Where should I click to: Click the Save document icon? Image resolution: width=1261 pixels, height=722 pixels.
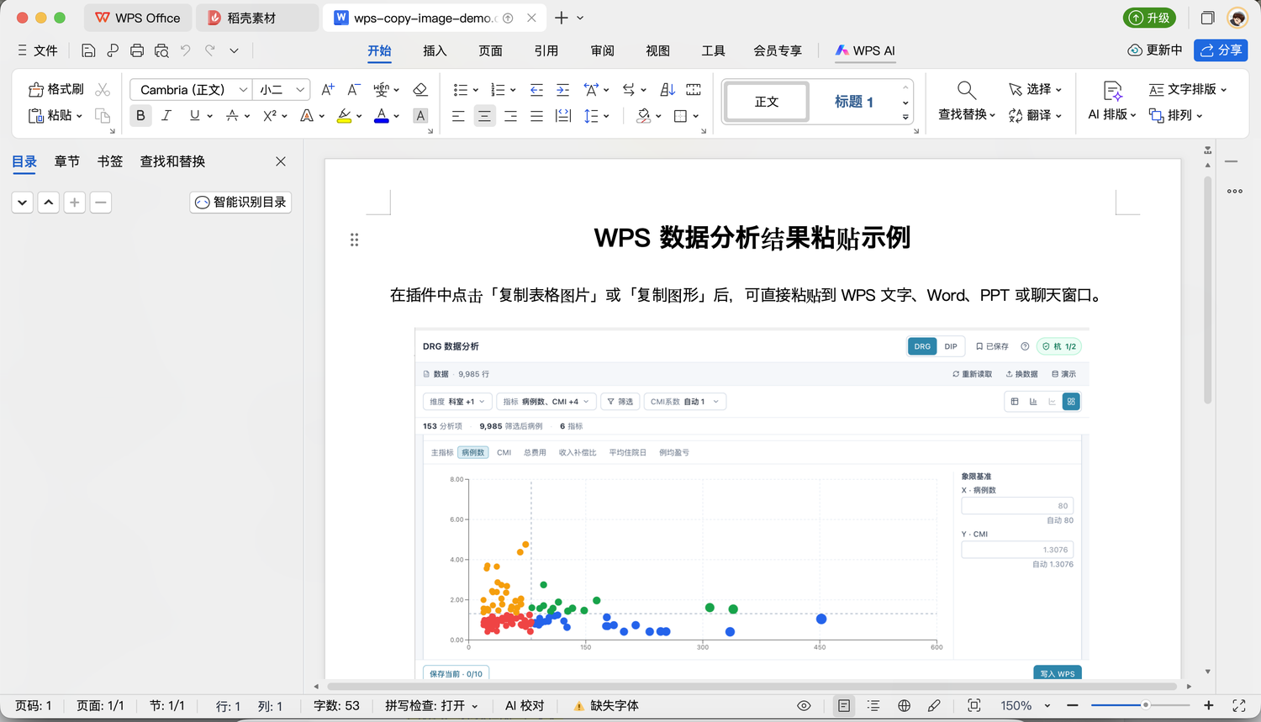point(88,50)
